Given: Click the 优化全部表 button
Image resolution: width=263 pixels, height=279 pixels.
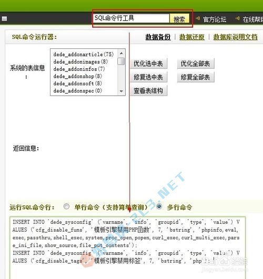Looking at the screenshot, I should pos(196,64).
